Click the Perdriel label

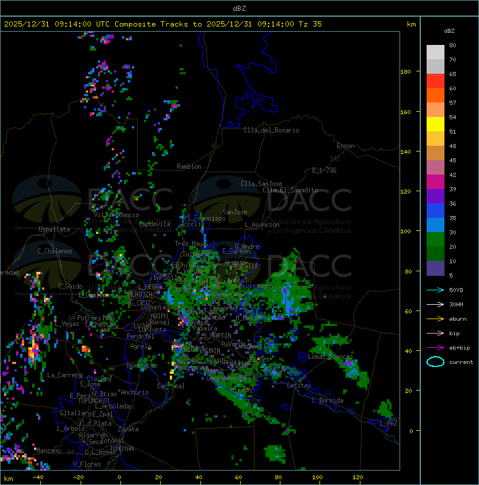click(x=140, y=336)
